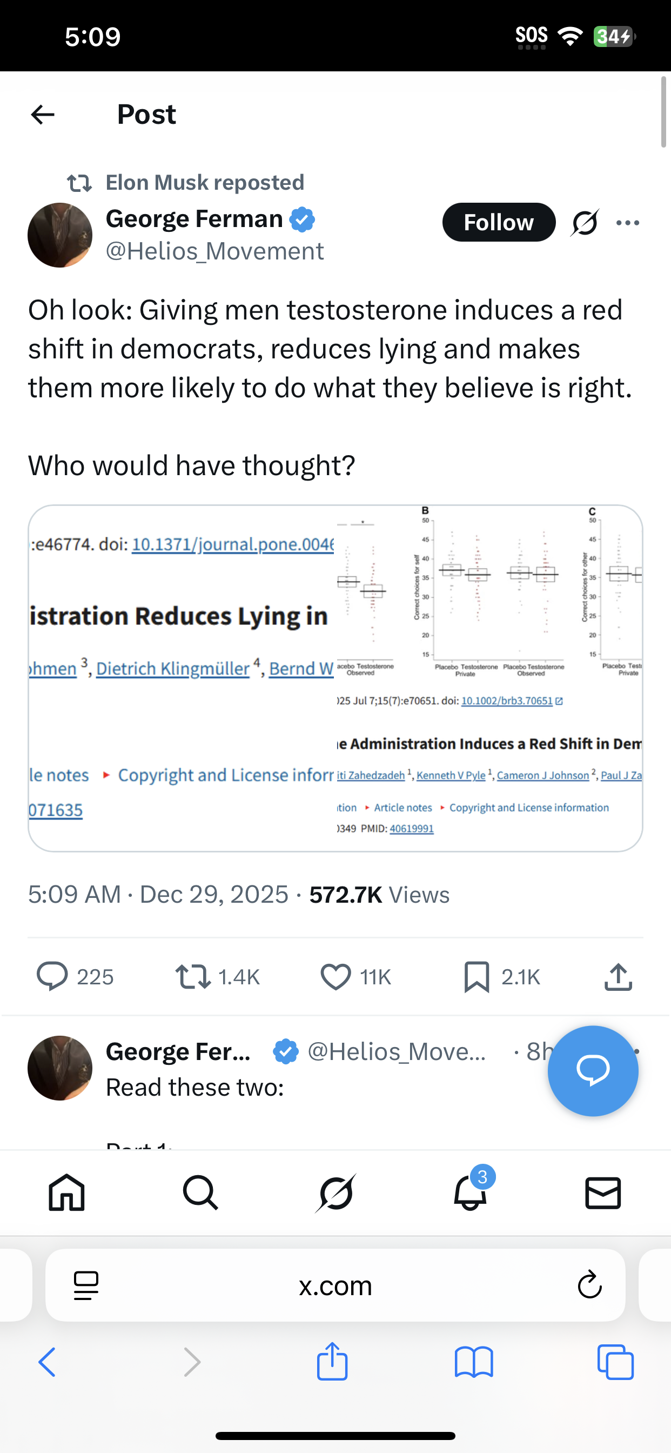Image resolution: width=671 pixels, height=1453 pixels.
Task: Open the study screenshot image in post
Action: [x=335, y=677]
